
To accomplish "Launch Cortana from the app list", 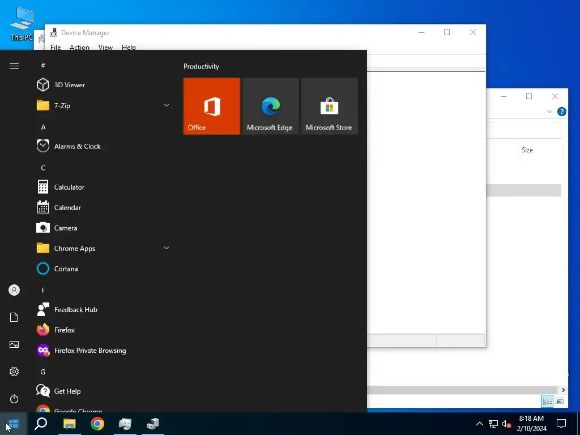I will (57, 269).
